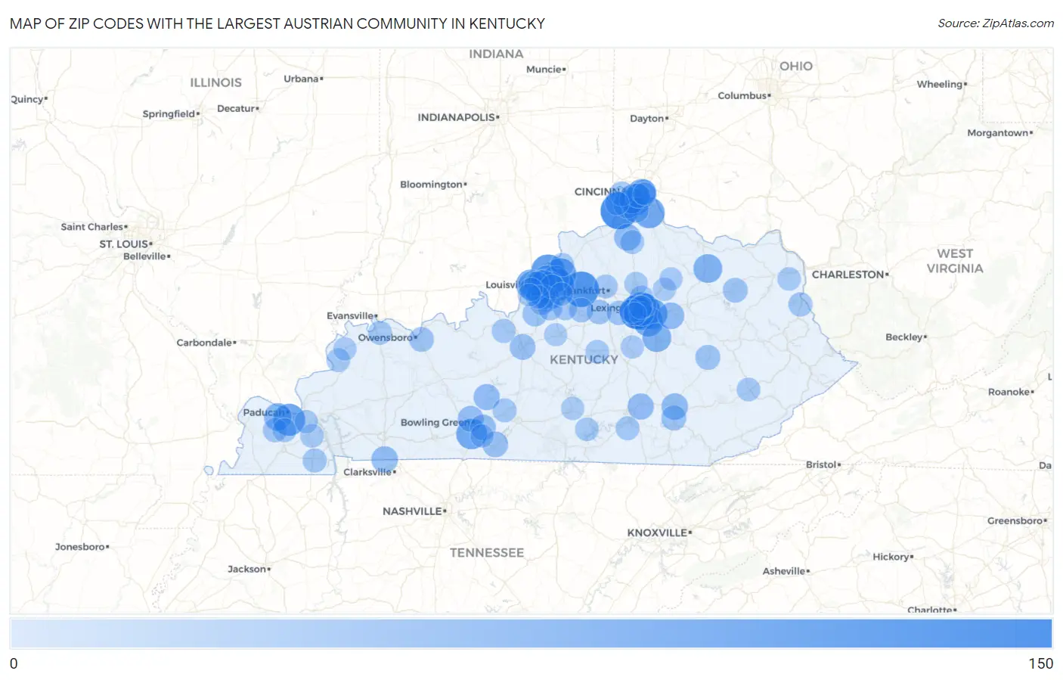Viewport: 1063px width, 680px height.
Task: Click the Greensboro city label
Action: pyautogui.click(x=1015, y=520)
